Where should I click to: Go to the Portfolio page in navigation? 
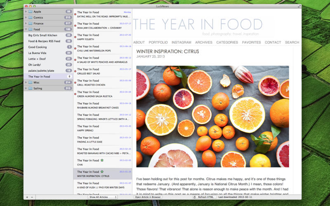click(158, 42)
